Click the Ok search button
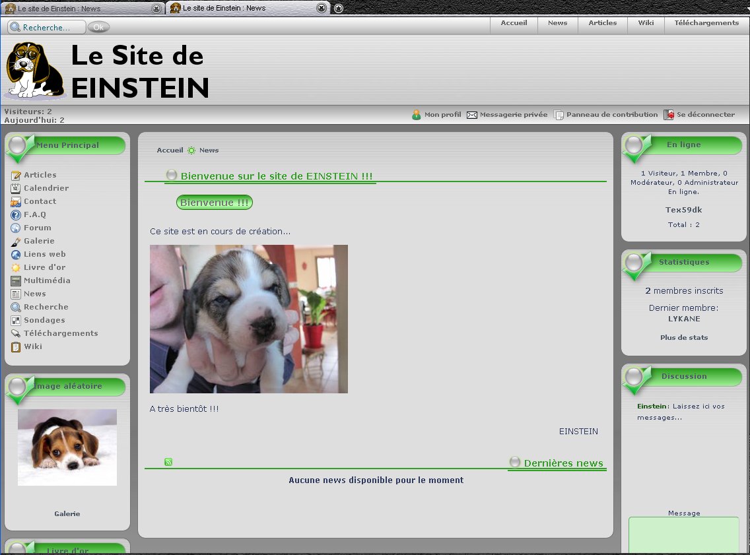Screen dimensions: 750x555 tap(98, 27)
